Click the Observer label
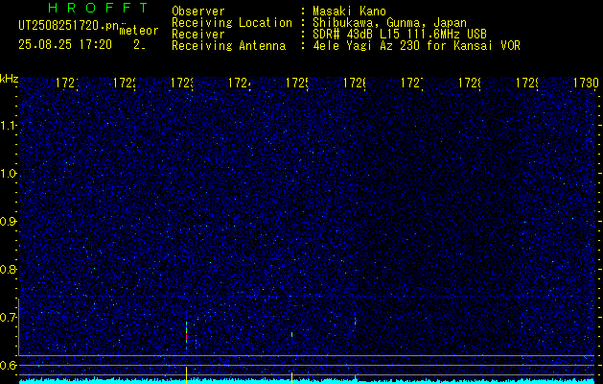The width and height of the screenshot is (603, 384). (x=198, y=12)
